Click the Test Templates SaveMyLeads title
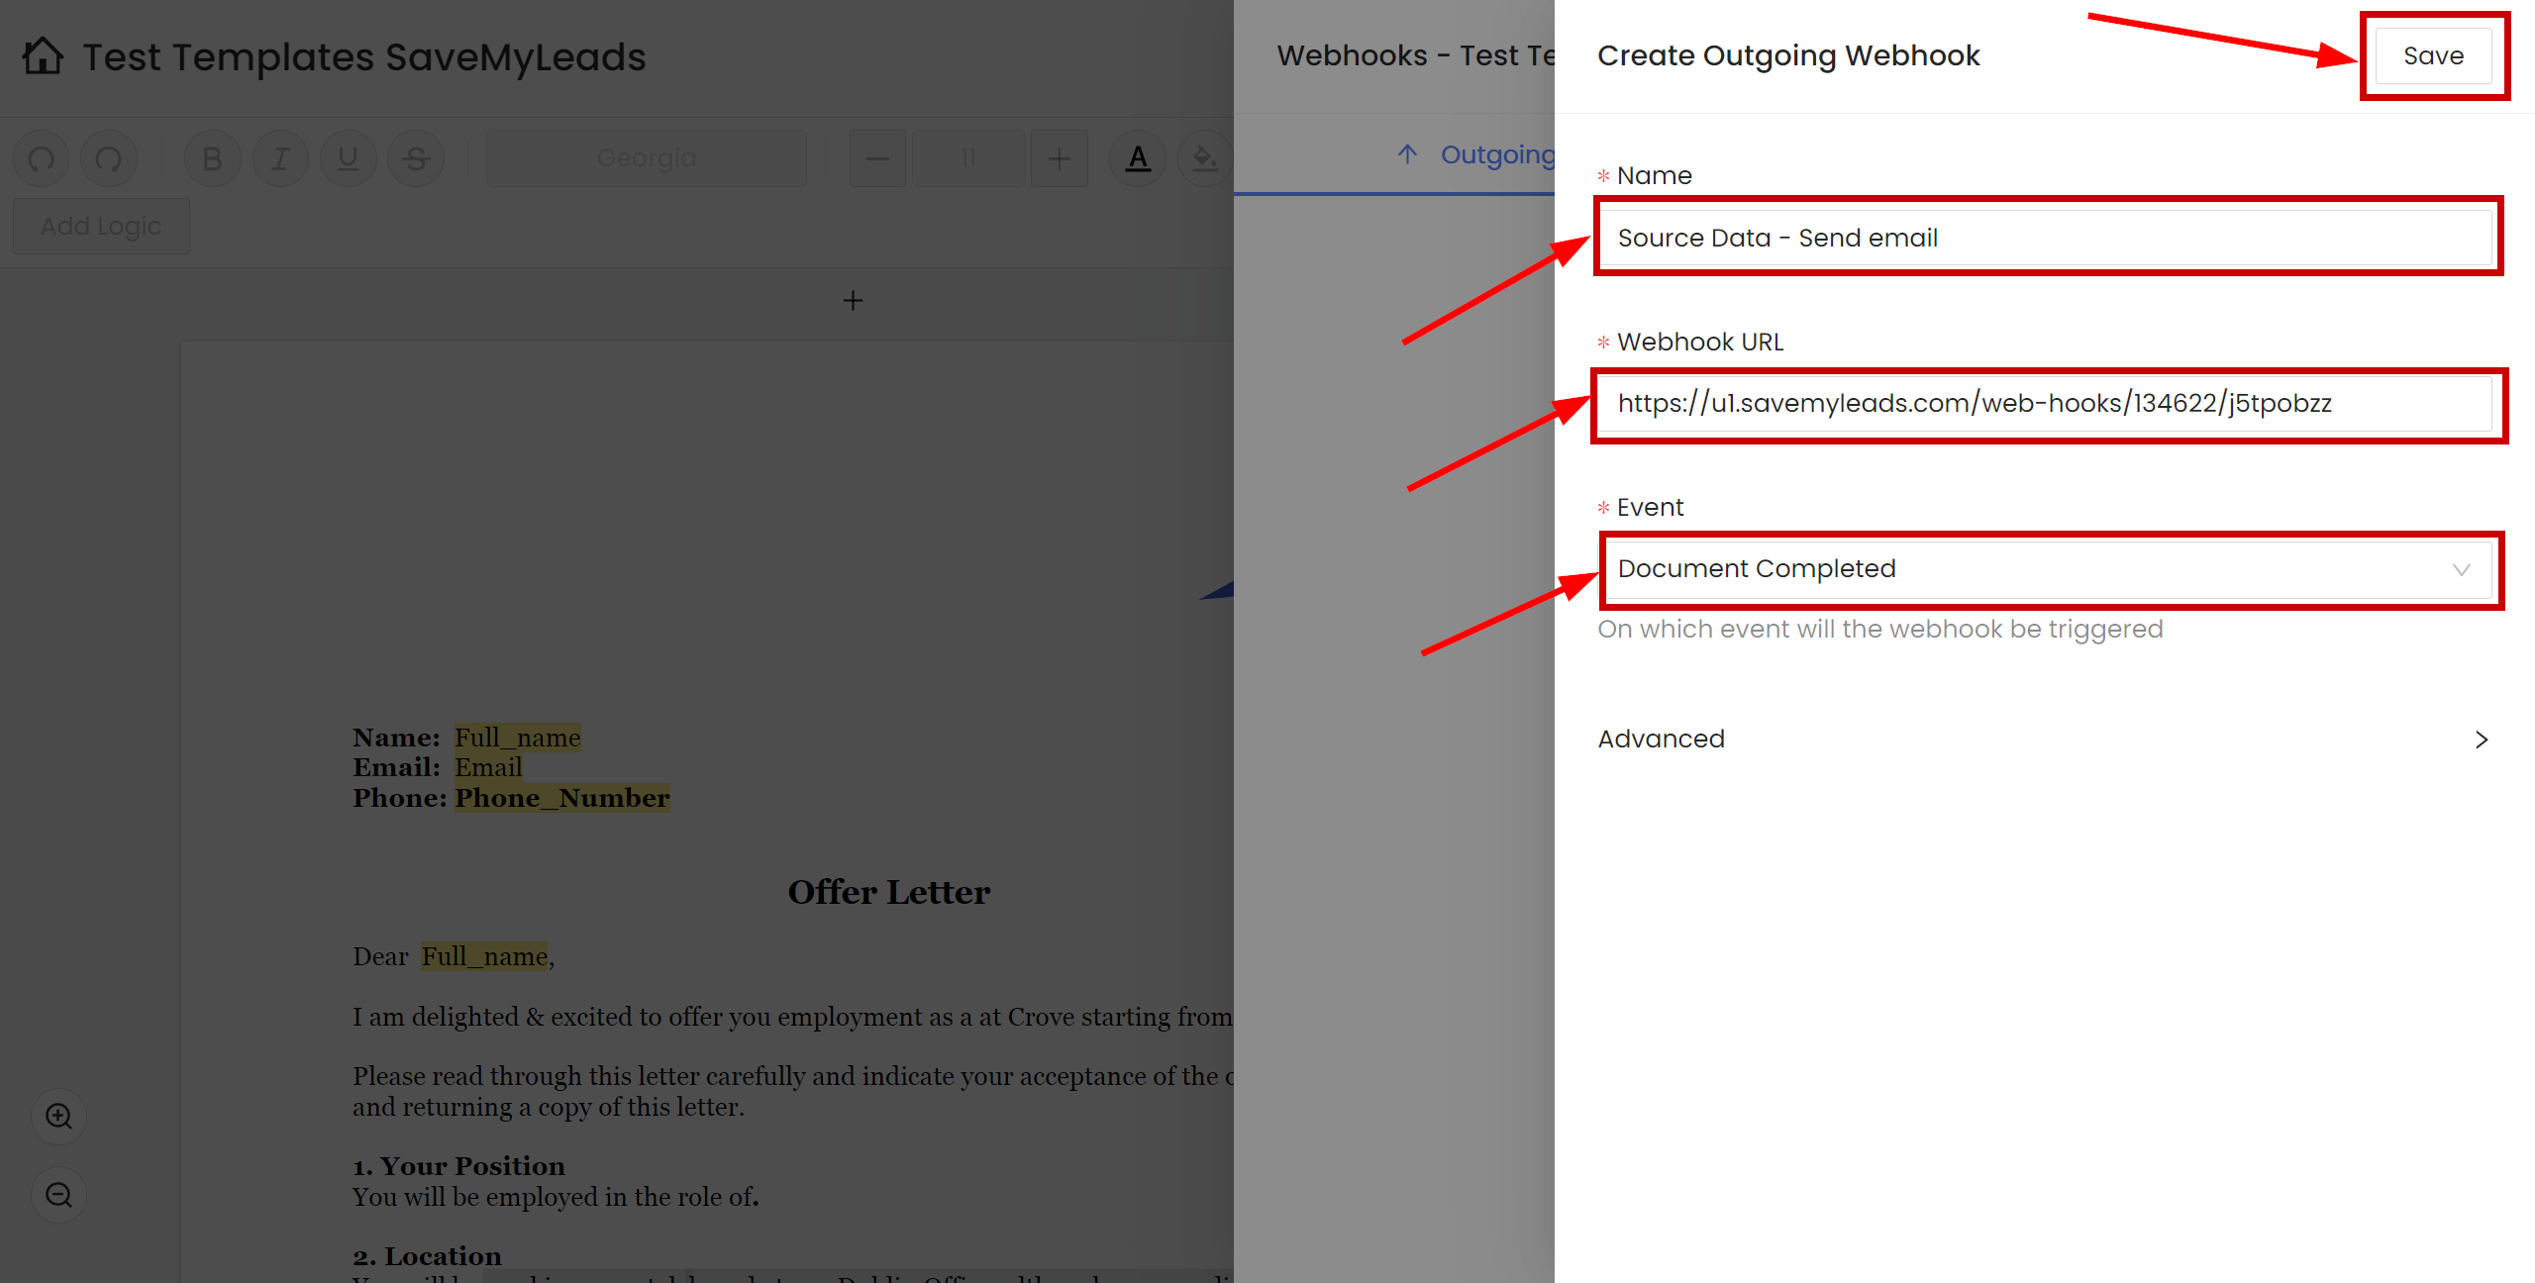Viewport: 2535px width, 1283px height. (364, 57)
